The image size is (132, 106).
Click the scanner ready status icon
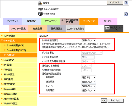coord(40,9)
